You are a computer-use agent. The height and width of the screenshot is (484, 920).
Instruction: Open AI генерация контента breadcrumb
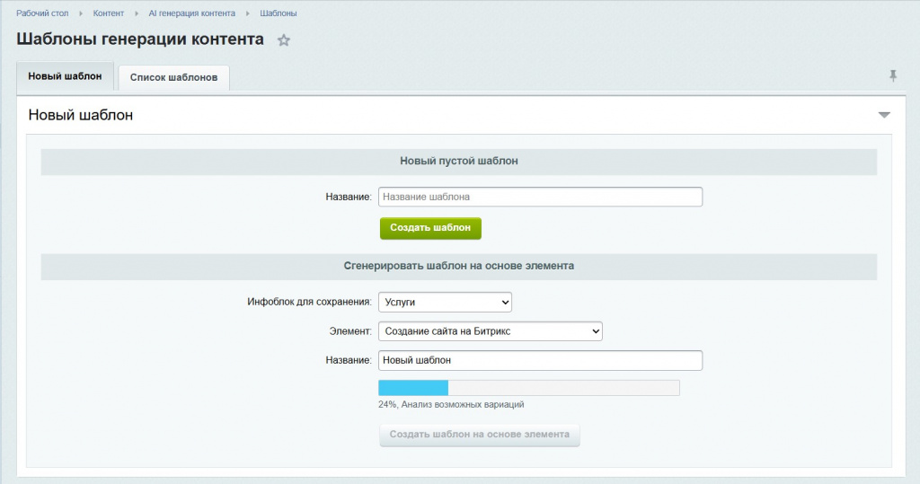(x=192, y=13)
